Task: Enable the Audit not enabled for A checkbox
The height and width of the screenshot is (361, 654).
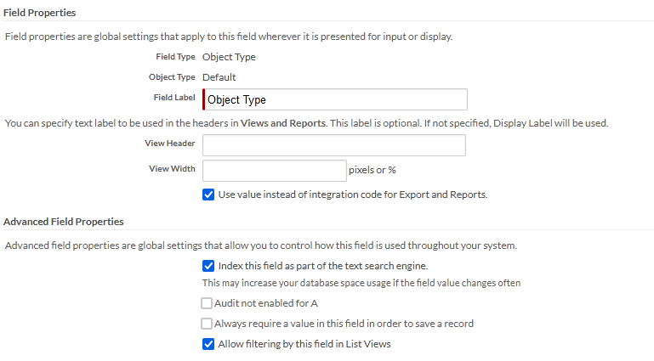Action: [x=207, y=303]
